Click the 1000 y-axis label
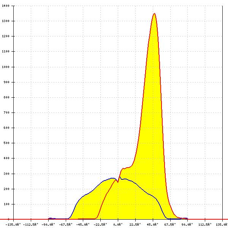 click(6, 67)
